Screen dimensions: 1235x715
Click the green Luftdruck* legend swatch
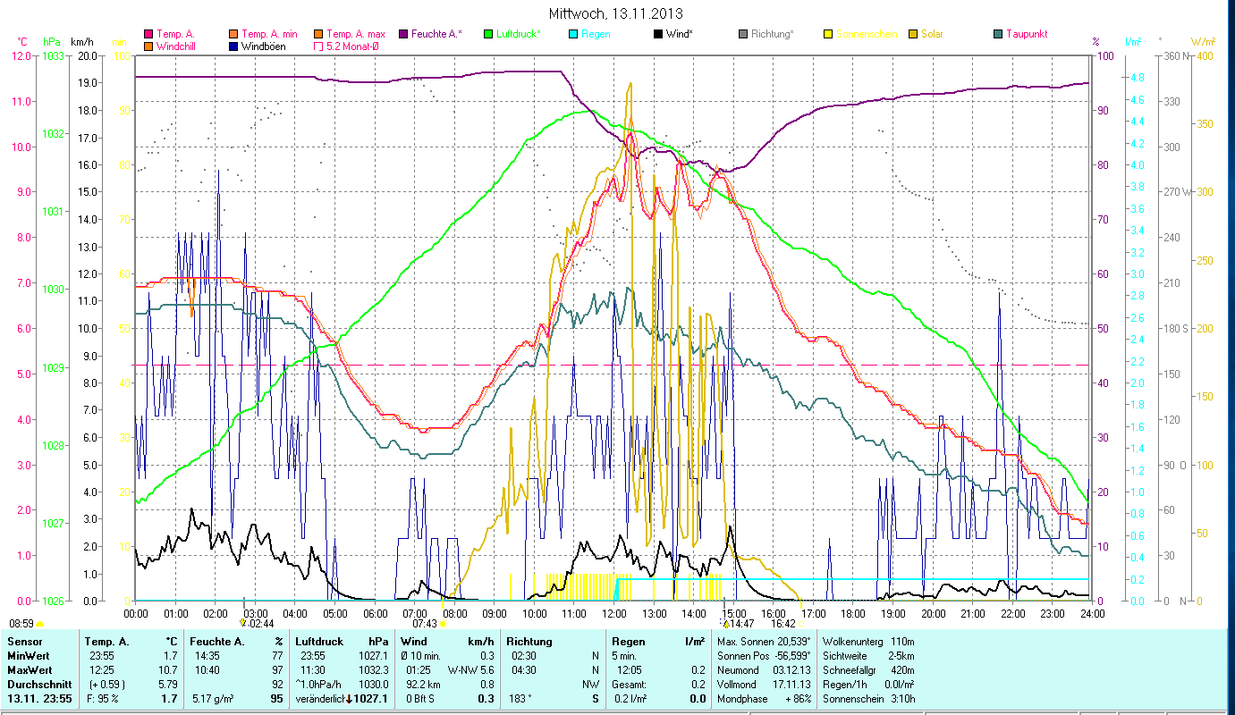click(488, 34)
